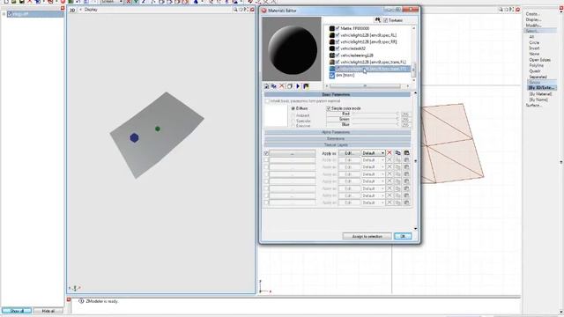Click paste icon in first texture layer row
Viewport: 564px width, 317px height.
coord(406,152)
